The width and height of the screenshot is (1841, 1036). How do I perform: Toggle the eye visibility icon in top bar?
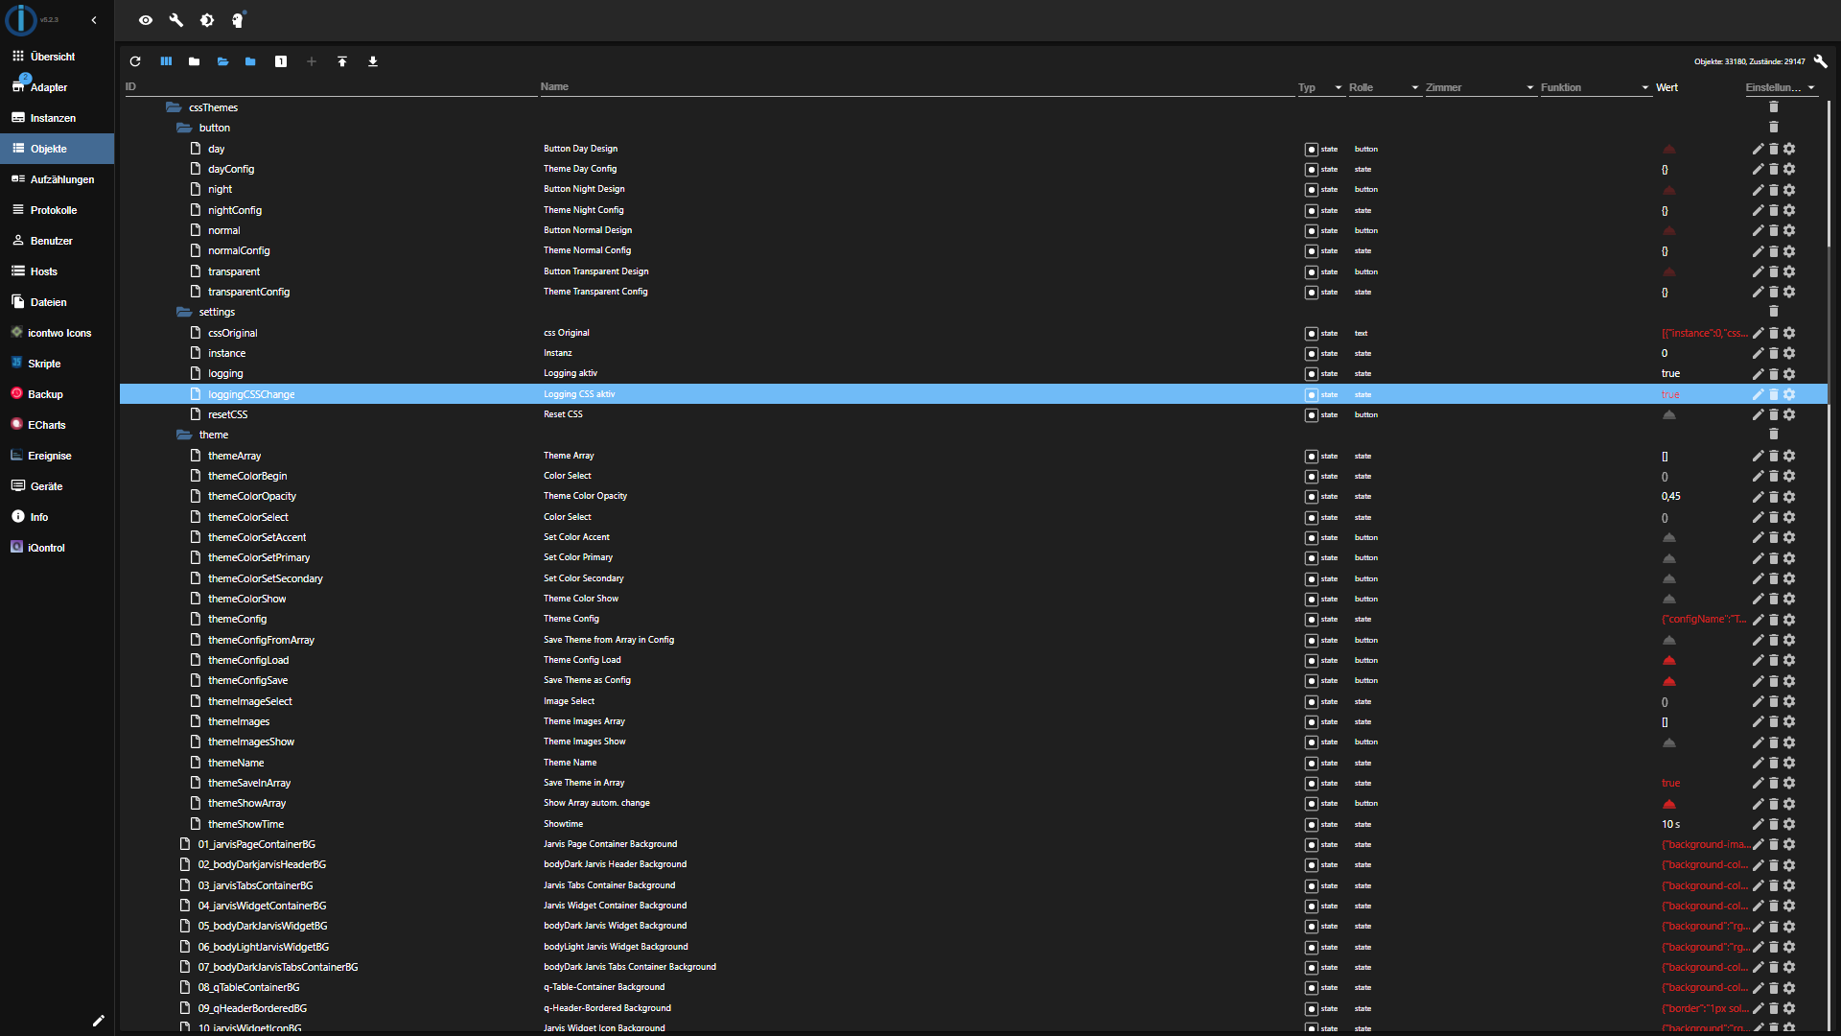pos(145,20)
